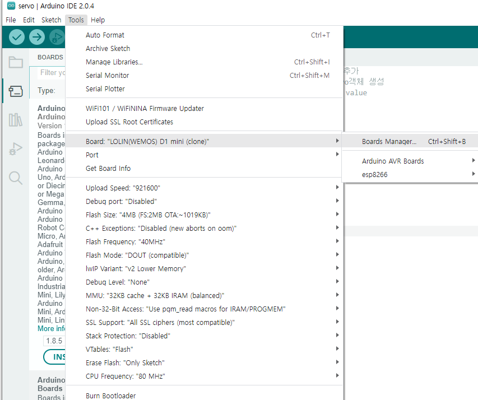Expand CPU Frequency 80 MHz submenu
The width and height of the screenshot is (478, 400).
click(204, 376)
